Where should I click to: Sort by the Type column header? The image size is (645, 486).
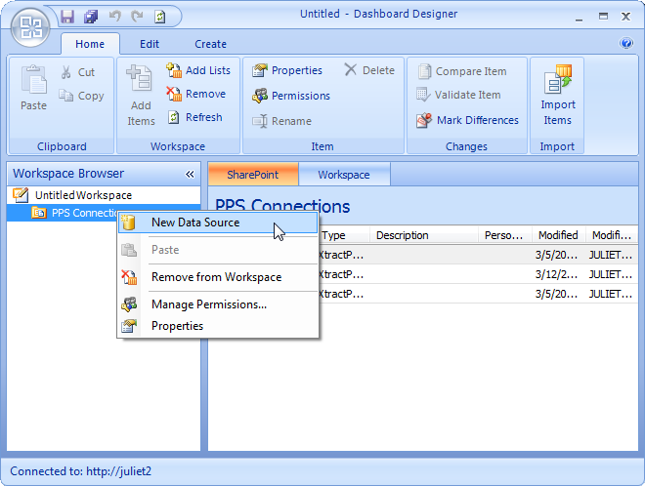344,235
